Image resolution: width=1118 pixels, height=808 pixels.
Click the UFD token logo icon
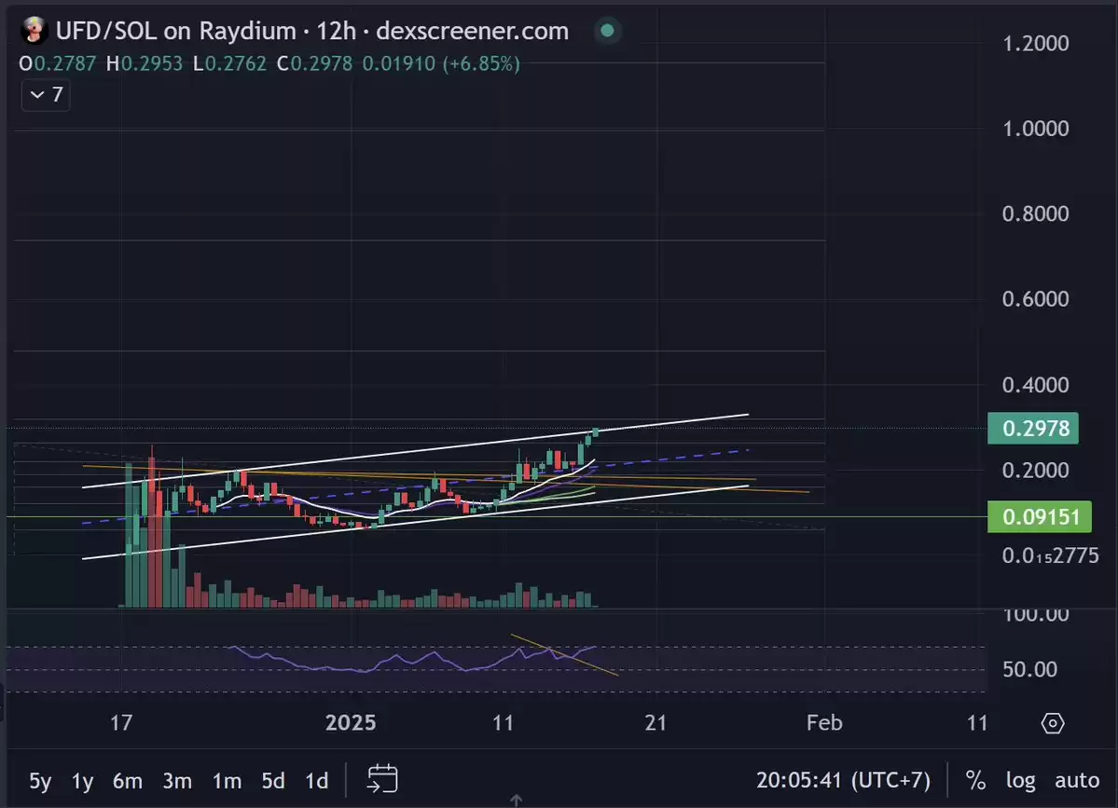click(x=33, y=31)
